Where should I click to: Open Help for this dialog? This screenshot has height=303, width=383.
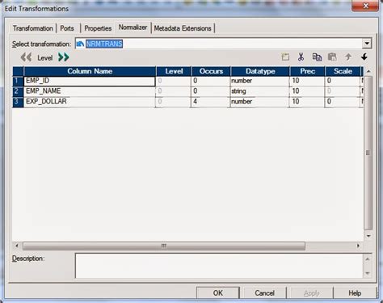[355, 292]
